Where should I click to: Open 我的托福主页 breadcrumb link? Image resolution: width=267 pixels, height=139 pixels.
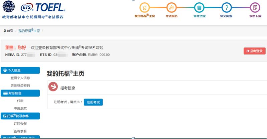pos(29,31)
